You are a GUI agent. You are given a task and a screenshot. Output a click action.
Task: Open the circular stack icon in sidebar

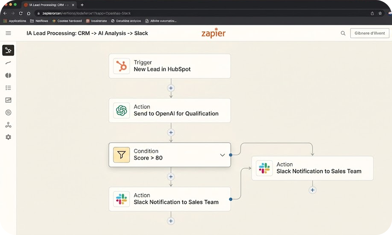point(8,112)
